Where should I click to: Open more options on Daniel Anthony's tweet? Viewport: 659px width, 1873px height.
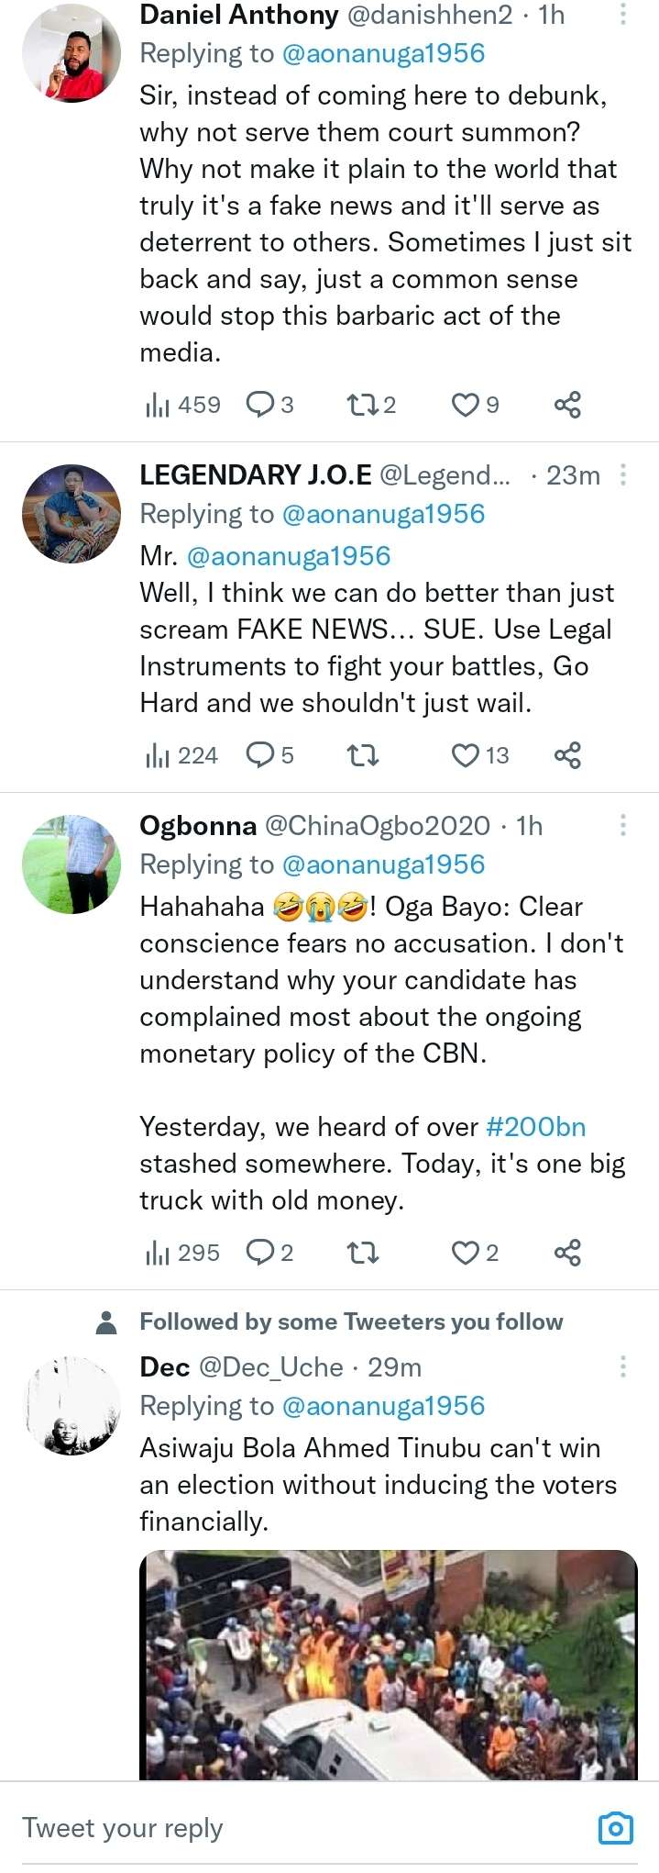[623, 15]
